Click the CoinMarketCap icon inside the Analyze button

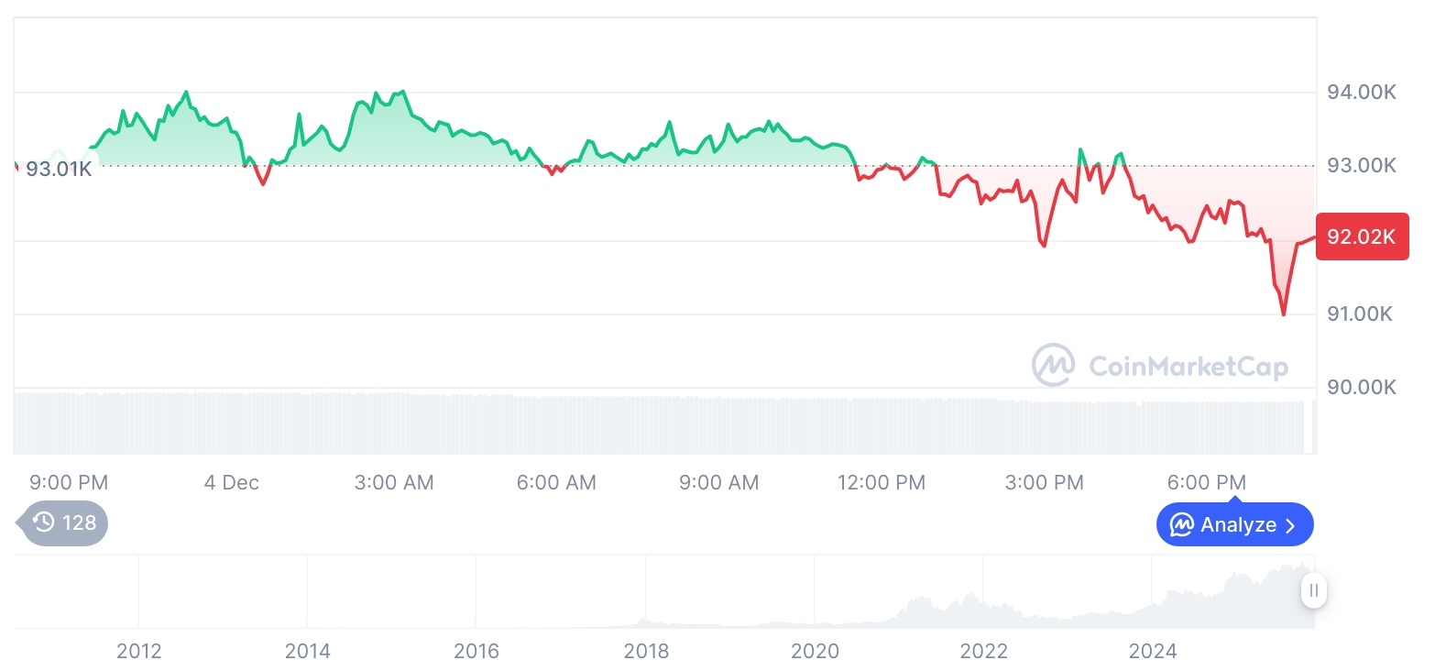click(1182, 525)
